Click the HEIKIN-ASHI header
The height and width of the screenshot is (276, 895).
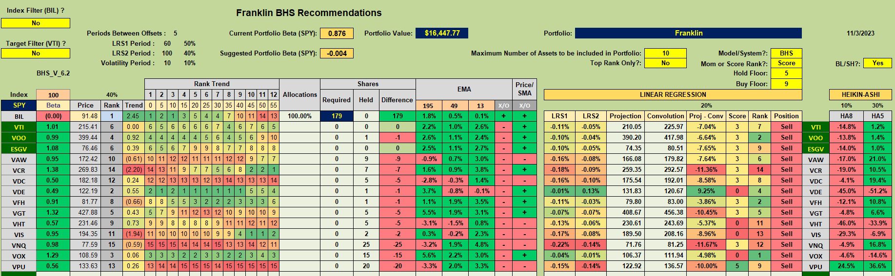coord(860,94)
